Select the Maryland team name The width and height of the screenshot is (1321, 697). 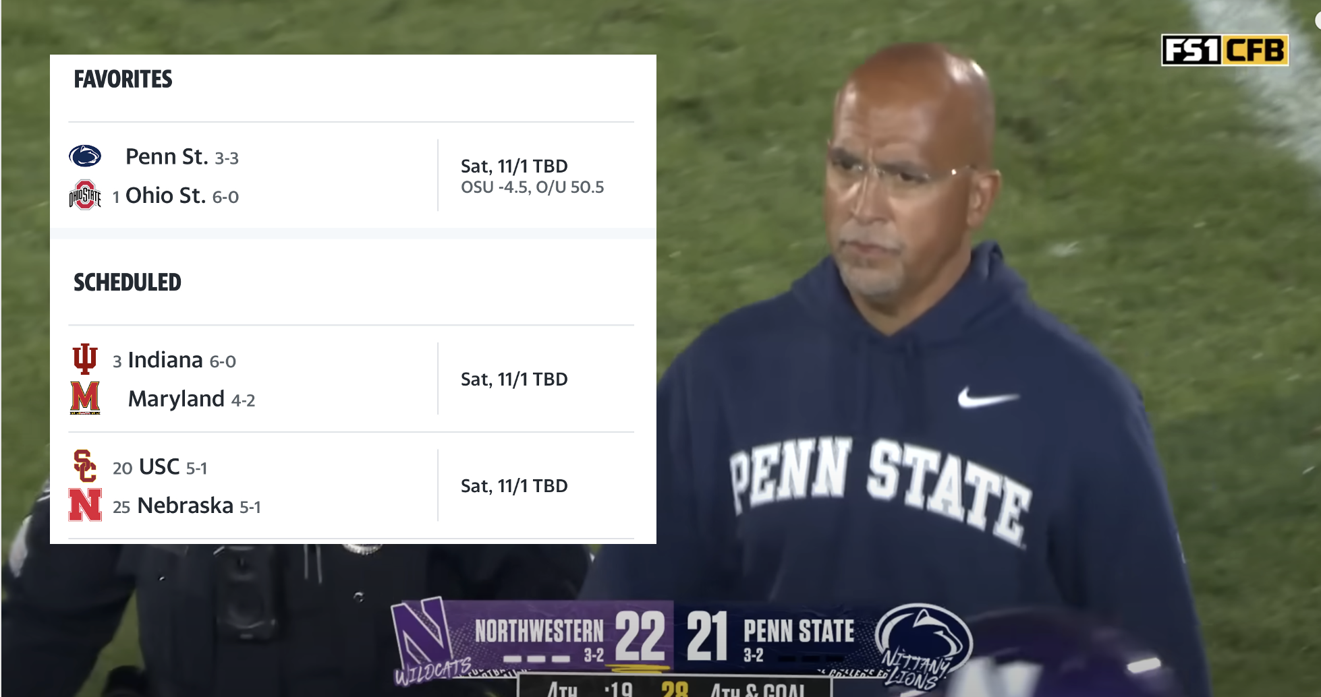coord(176,399)
